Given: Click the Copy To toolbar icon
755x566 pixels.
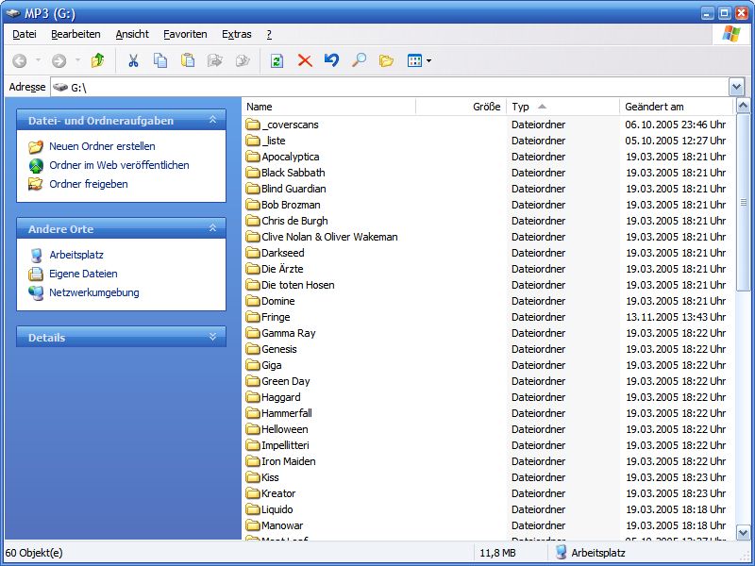Looking at the screenshot, I should (x=243, y=60).
